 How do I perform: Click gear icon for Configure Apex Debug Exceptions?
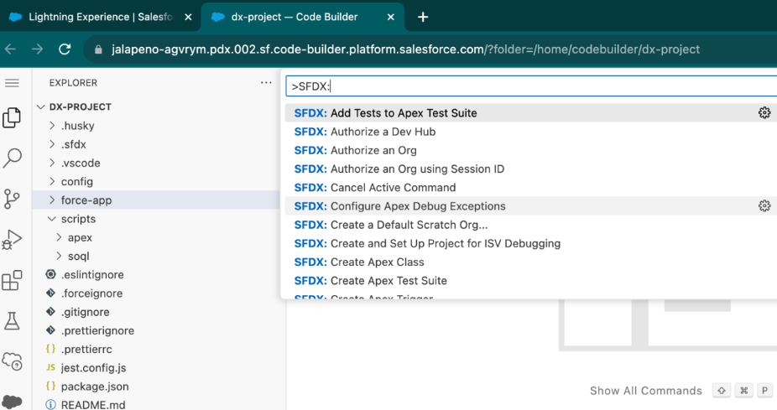(764, 206)
